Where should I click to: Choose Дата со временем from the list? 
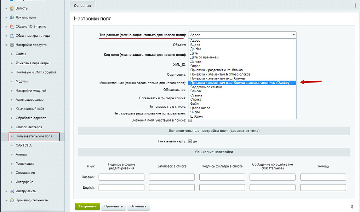coord(204,57)
